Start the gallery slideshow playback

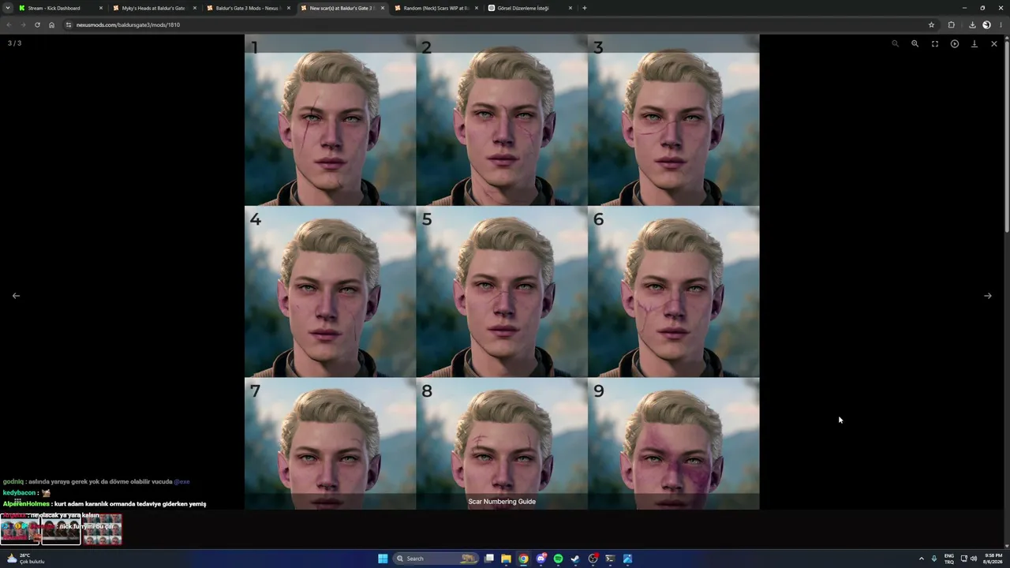[954, 43]
